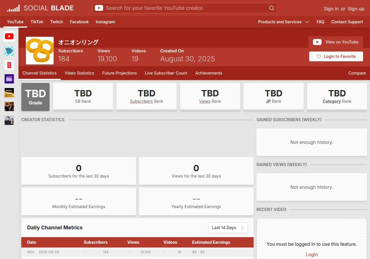The image size is (370, 259).
Task: Click the Social Blade bar-chart logo
Action: [13, 8]
